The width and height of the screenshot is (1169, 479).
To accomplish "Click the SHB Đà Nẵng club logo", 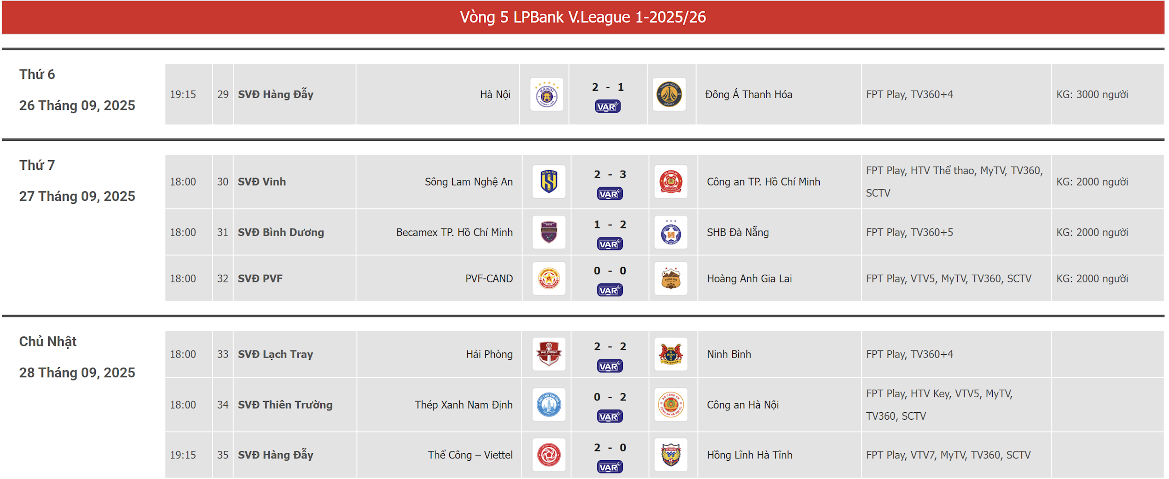I will tap(671, 232).
